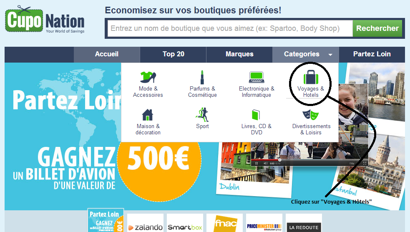
Task: Switch to the Marques tab
Action: point(239,54)
